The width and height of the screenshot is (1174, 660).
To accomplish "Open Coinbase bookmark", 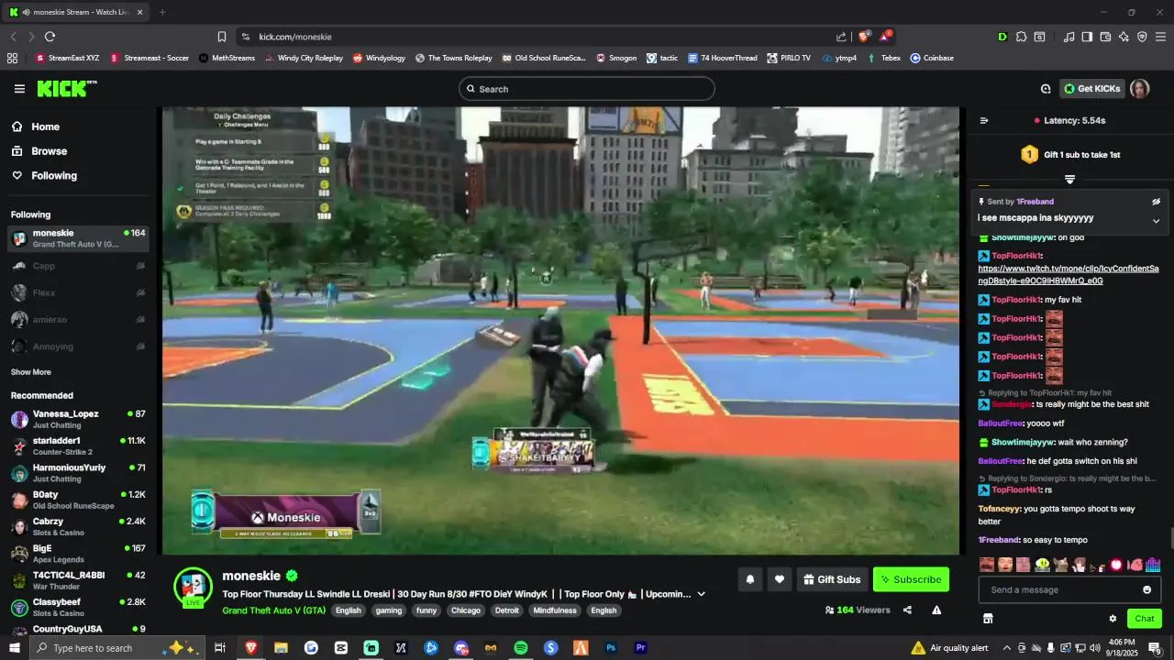I will 932,58.
